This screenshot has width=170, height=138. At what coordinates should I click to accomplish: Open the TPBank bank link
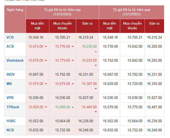[x=13, y=107]
